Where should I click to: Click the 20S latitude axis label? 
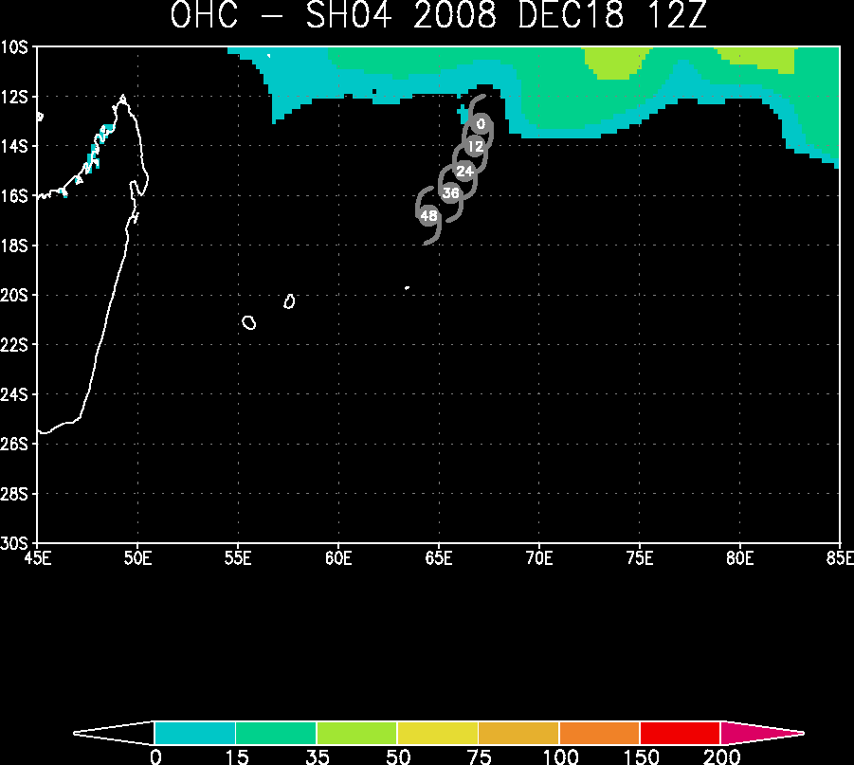(x=13, y=295)
